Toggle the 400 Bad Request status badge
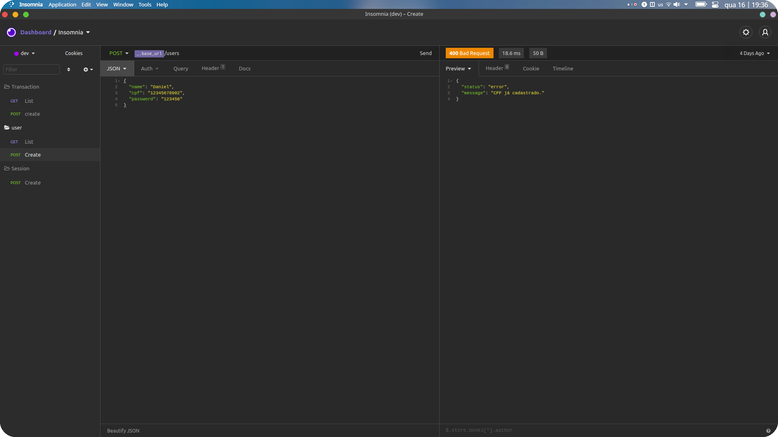The height and width of the screenshot is (437, 778). click(469, 53)
